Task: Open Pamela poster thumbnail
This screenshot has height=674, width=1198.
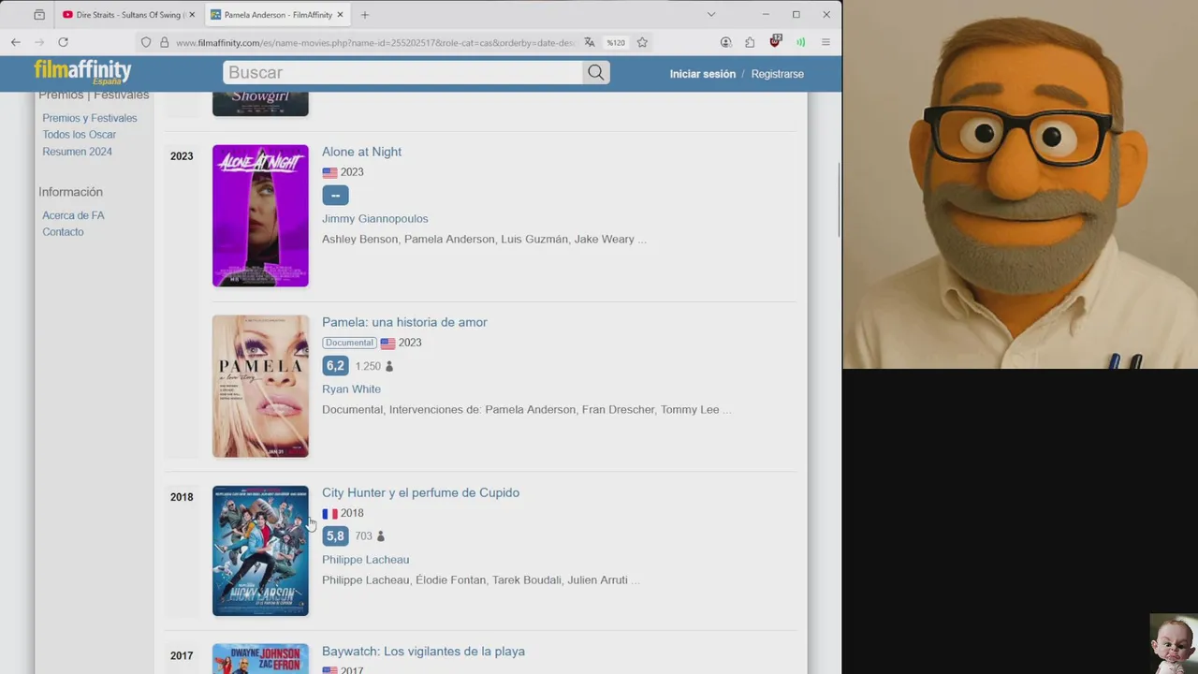Action: pyautogui.click(x=260, y=386)
